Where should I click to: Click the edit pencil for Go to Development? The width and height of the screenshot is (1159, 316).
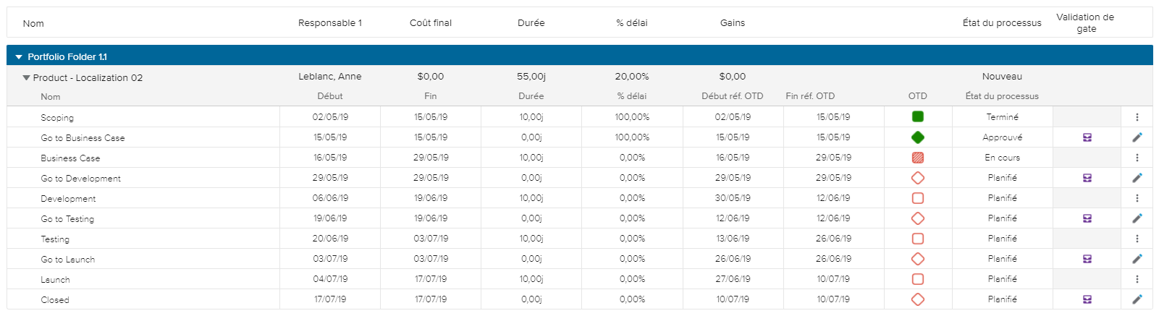click(x=1137, y=178)
